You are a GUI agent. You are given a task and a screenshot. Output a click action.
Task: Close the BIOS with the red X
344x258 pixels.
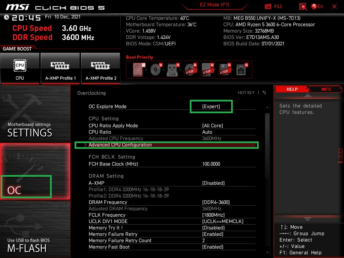(x=334, y=7)
